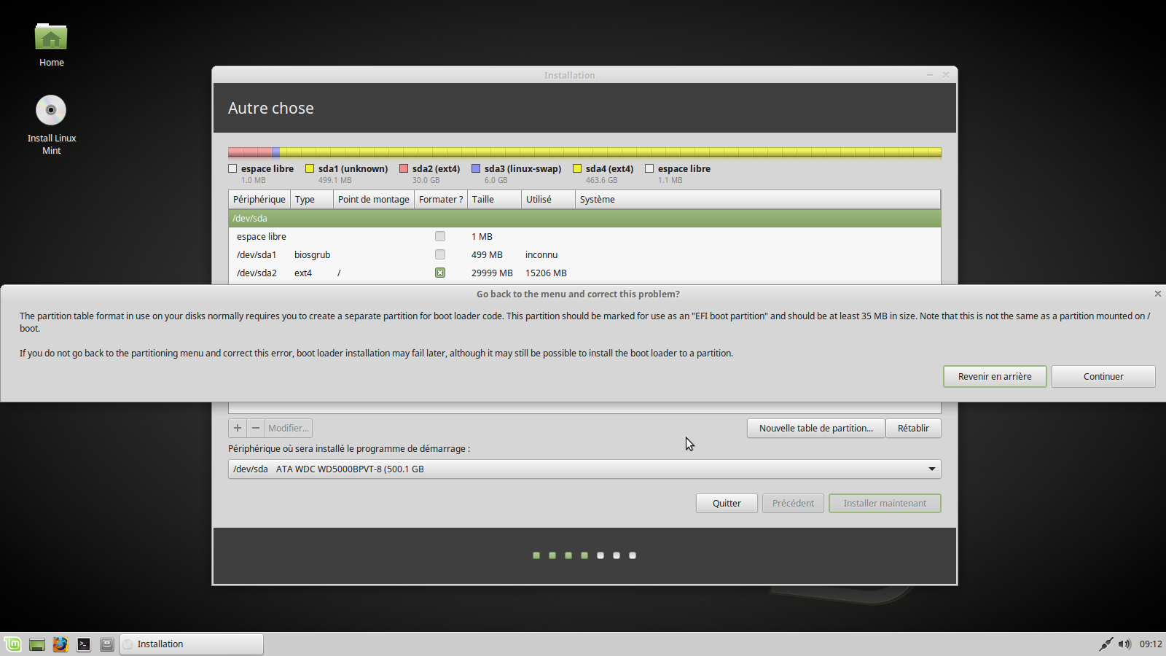Select the /dev/sda device row
Screen dimensions: 1166x656
pyautogui.click(x=583, y=218)
